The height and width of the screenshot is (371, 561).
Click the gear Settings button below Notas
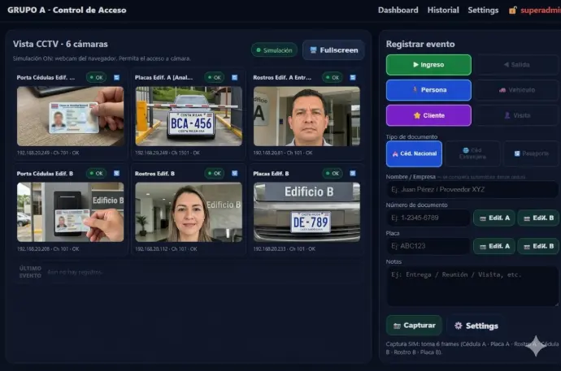point(476,326)
